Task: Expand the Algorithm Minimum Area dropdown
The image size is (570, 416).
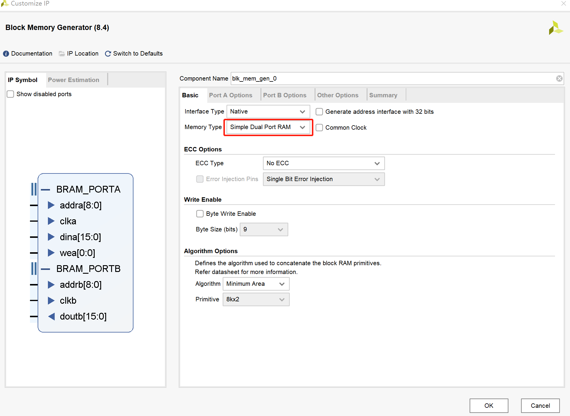Action: point(256,284)
